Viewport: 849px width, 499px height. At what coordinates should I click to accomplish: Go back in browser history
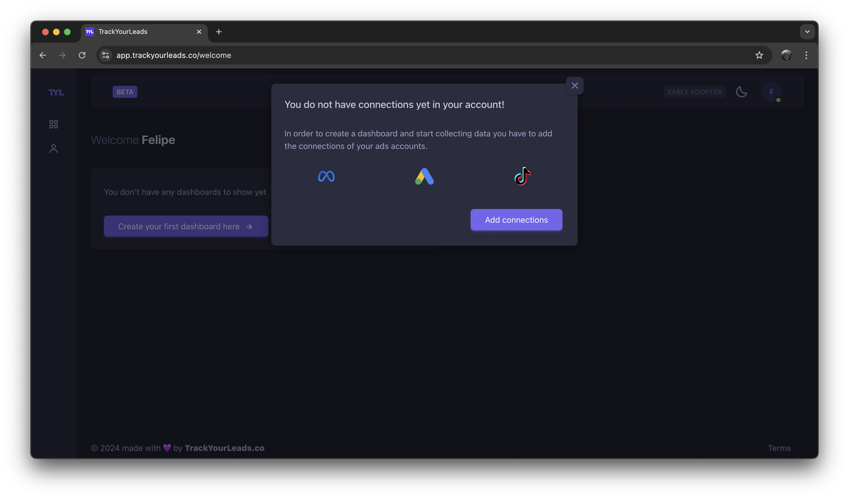click(43, 55)
